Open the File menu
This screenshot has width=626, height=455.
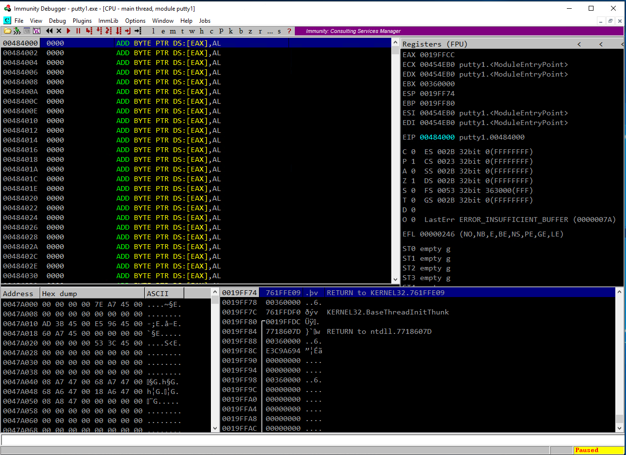click(19, 21)
